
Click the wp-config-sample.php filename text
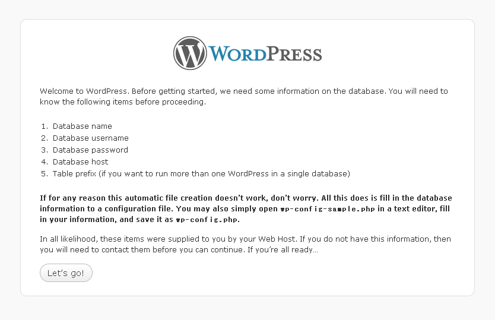click(x=328, y=209)
